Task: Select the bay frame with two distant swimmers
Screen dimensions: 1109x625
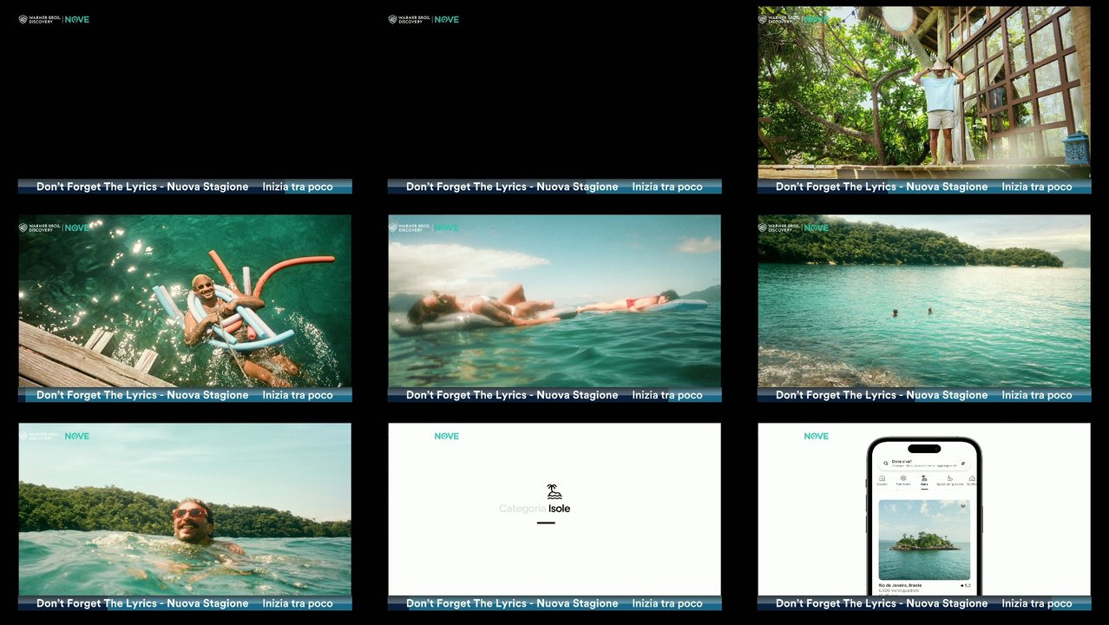Action: tap(924, 301)
